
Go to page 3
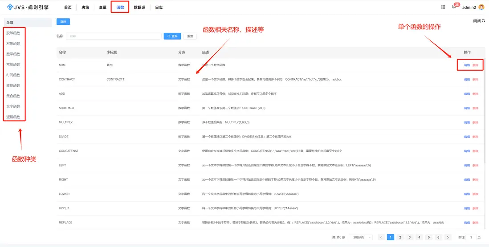[409, 237]
